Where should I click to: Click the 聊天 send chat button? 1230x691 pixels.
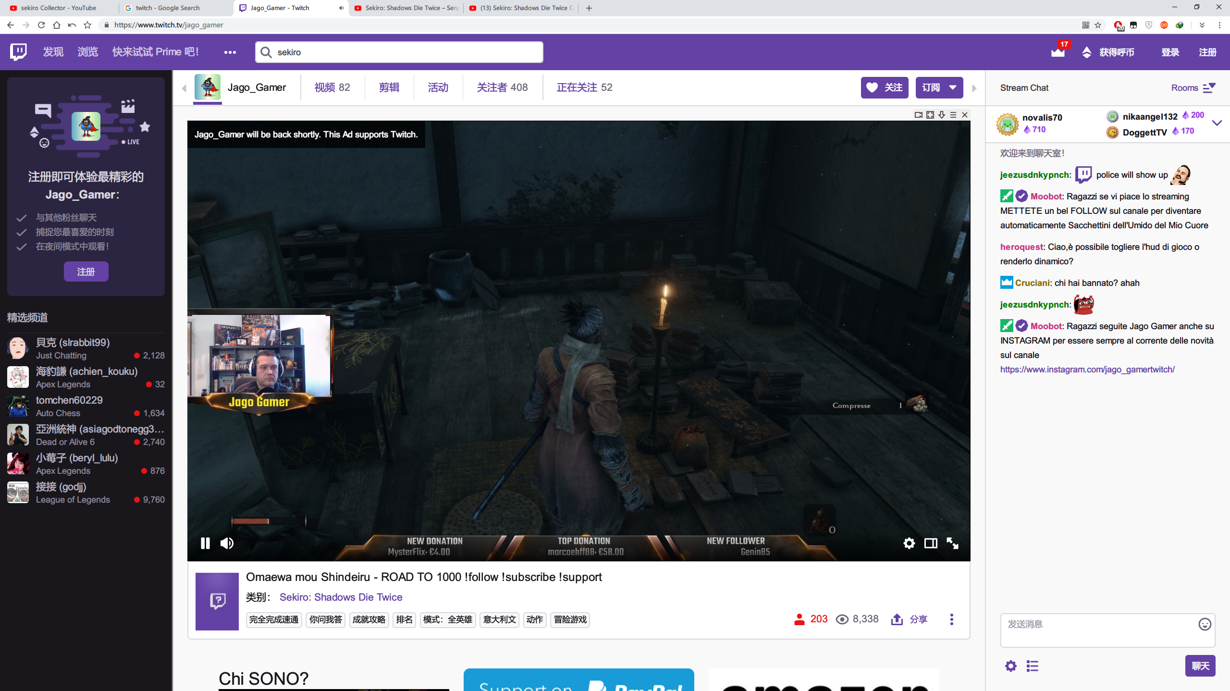coord(1200,666)
